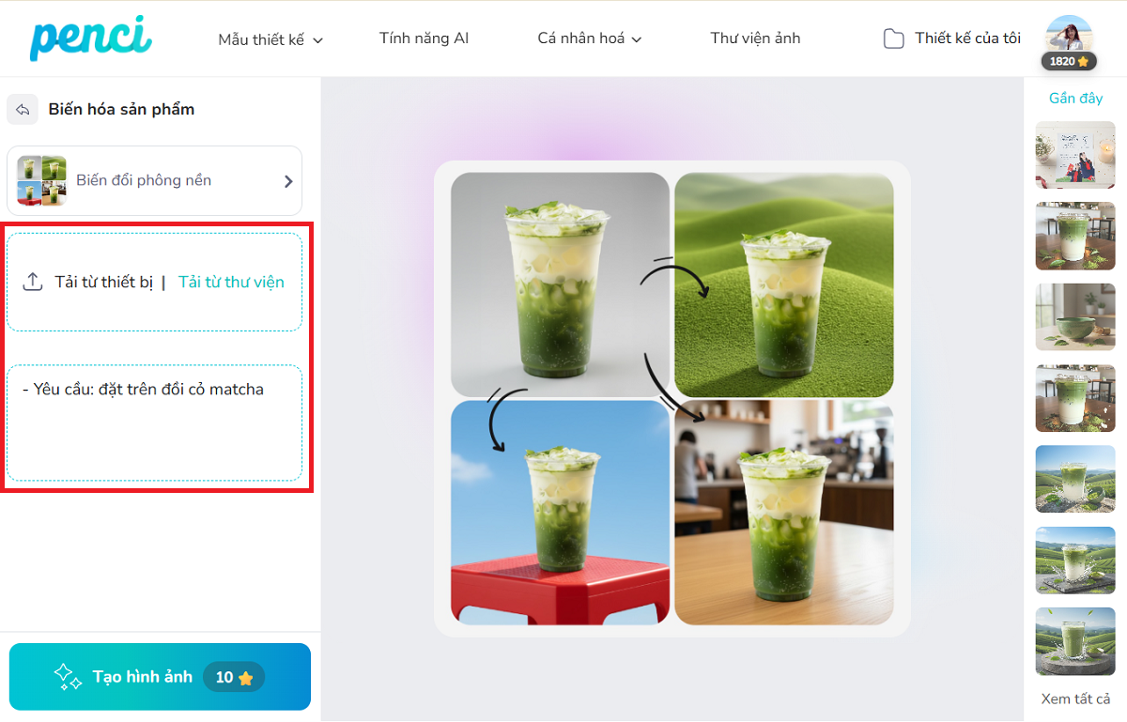Open the folder icon for Thiết kế của tôi

[893, 38]
